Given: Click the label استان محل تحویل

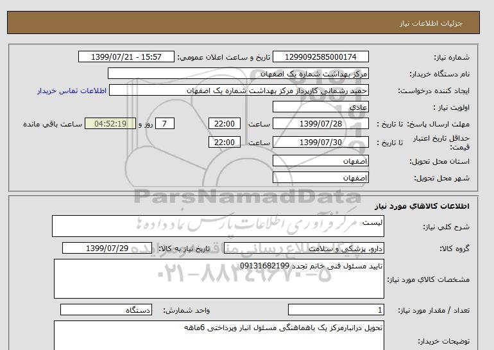Looking at the screenshot, I should click(439, 161).
